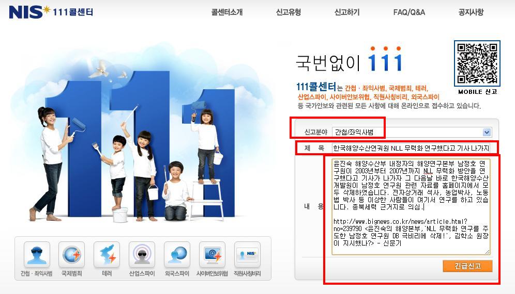Click the 제목 title input field
Screen dimensions: 515x294
tap(411, 148)
